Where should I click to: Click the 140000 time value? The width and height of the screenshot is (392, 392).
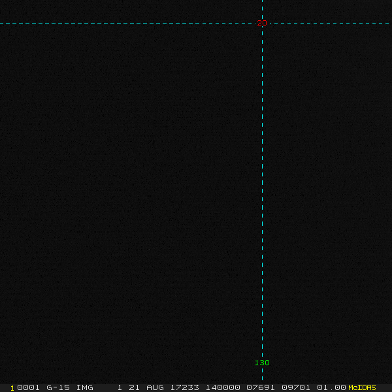coord(223,387)
